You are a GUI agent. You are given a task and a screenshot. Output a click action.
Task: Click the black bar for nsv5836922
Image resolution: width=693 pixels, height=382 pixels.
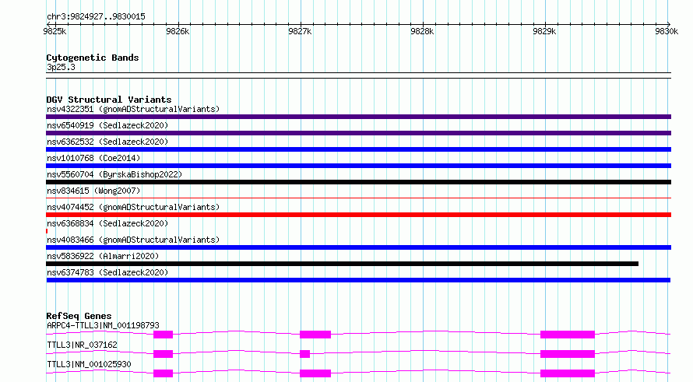click(342, 264)
